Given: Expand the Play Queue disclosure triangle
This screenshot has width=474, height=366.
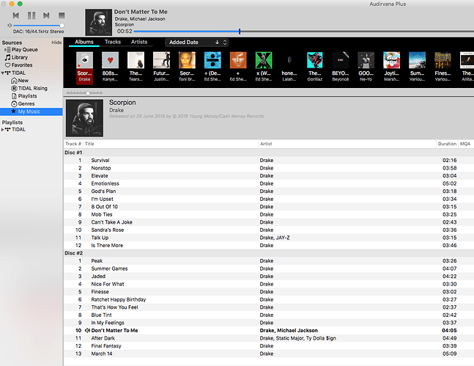Looking at the screenshot, I should coord(4,50).
